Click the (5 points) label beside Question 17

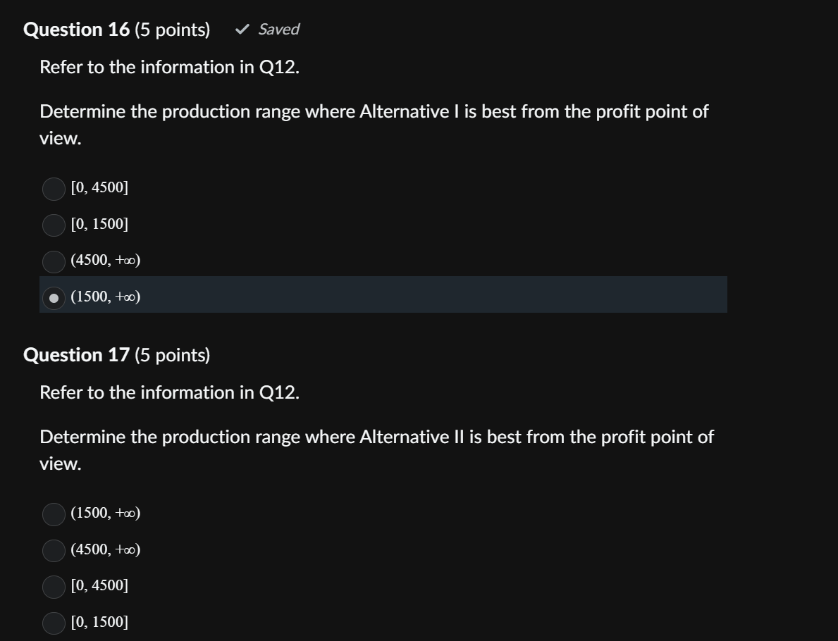(178, 354)
